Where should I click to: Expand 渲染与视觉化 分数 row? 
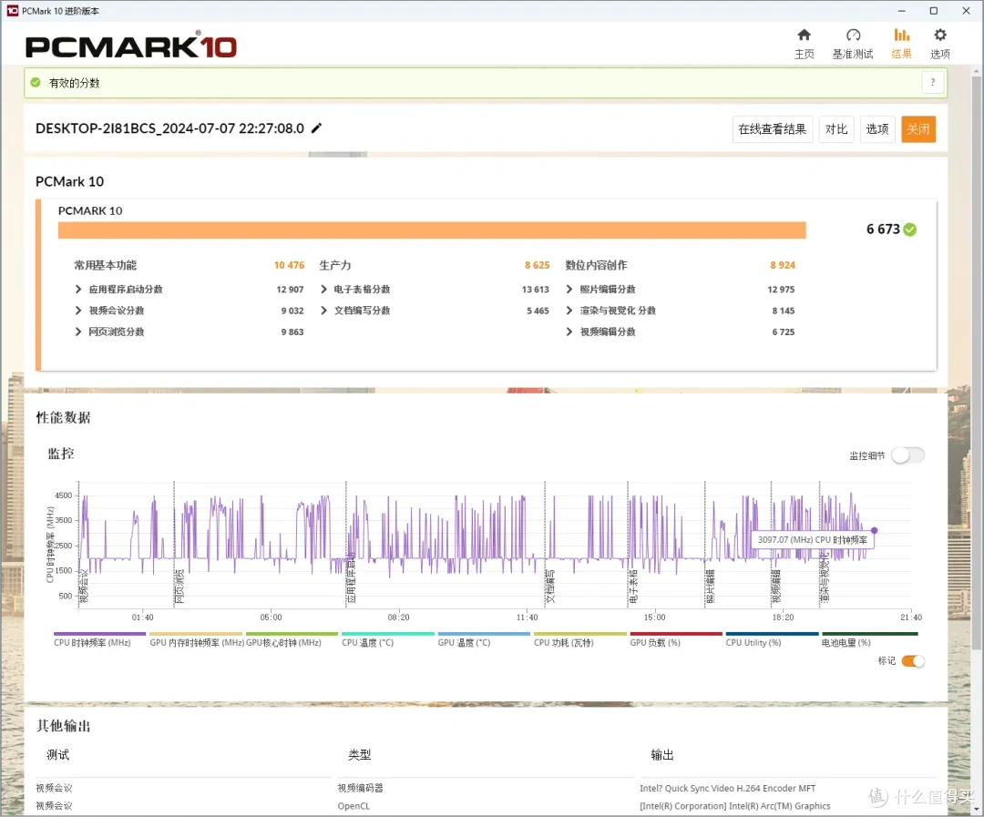pyautogui.click(x=569, y=311)
